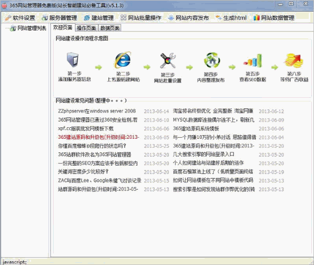Open MYSQL数据库连接偶尔连不上 article
Screen dimensions: 314x265
coord(214,120)
